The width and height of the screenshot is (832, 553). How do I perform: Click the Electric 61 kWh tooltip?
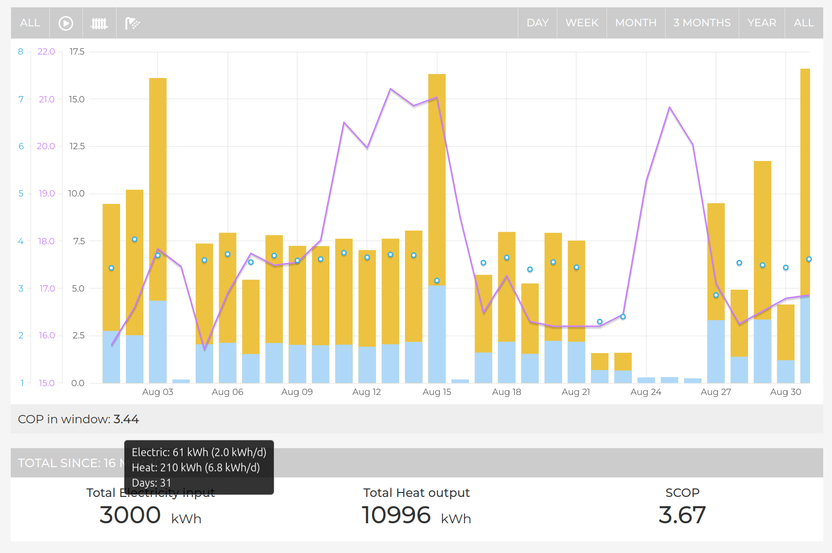tap(199, 453)
